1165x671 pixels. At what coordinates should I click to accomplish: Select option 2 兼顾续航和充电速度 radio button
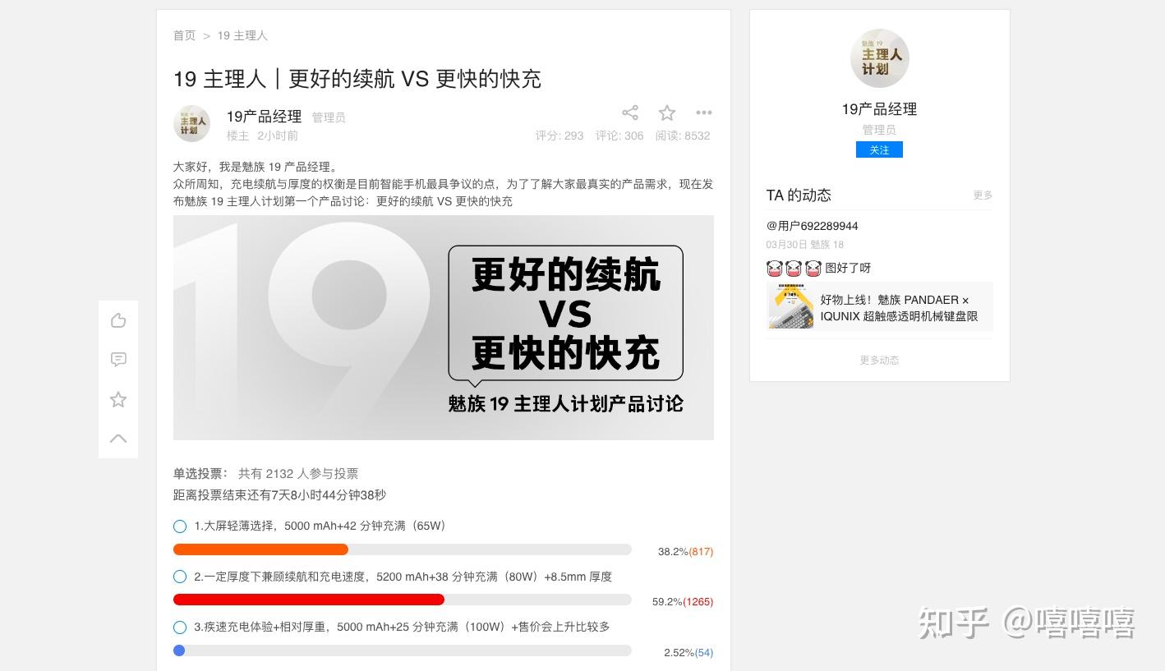180,577
